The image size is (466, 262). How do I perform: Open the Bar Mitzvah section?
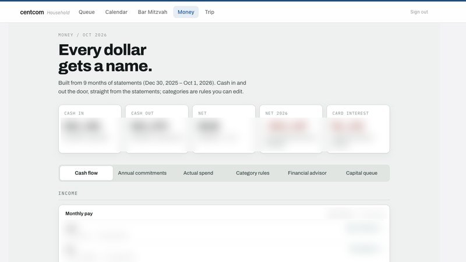pos(153,12)
